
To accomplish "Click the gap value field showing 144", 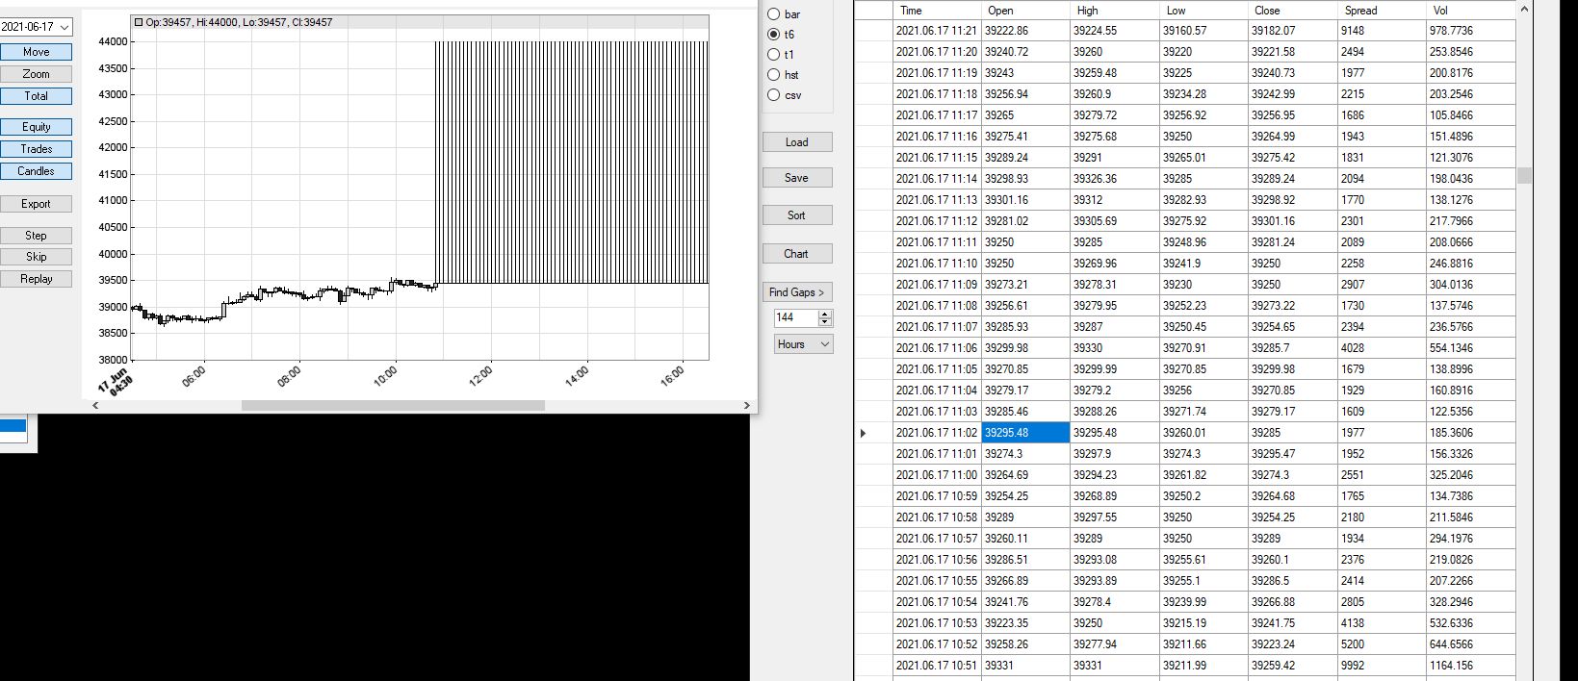I will [795, 317].
